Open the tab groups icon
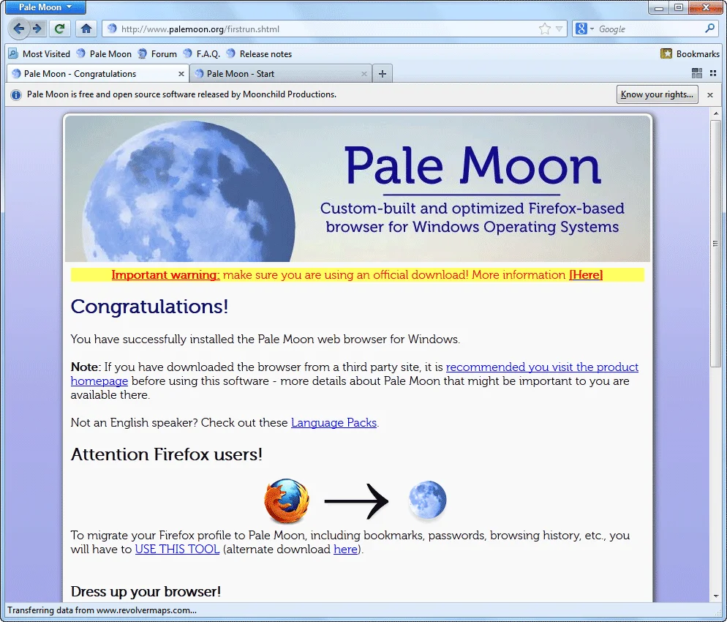 (696, 73)
